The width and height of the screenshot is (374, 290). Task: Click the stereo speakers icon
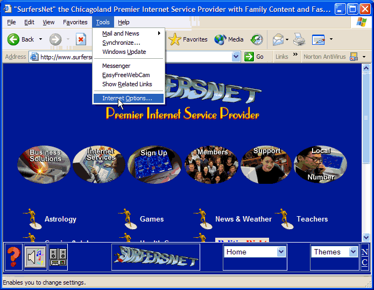coord(58,257)
